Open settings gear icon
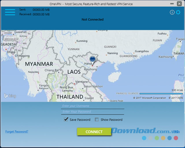Screen dimensions: 185x148 tap(178, 12)
